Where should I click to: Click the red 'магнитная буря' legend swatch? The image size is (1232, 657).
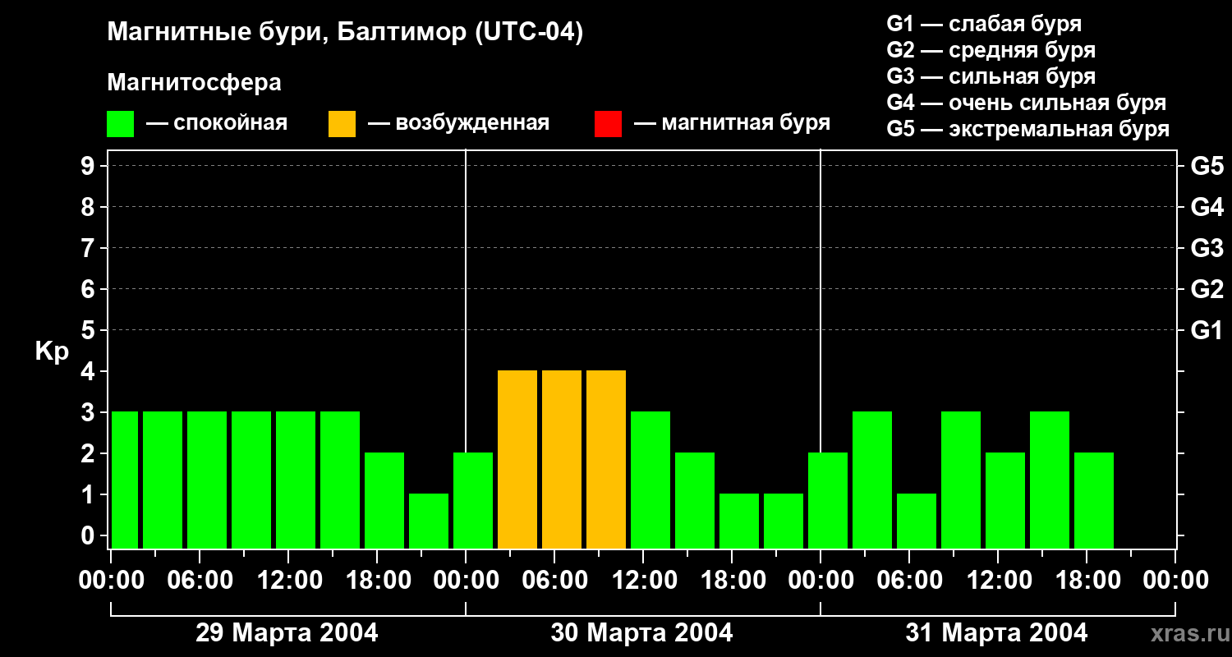point(609,124)
